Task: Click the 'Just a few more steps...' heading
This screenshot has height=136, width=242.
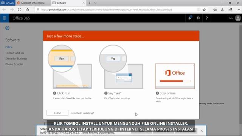Action: coord(65,36)
